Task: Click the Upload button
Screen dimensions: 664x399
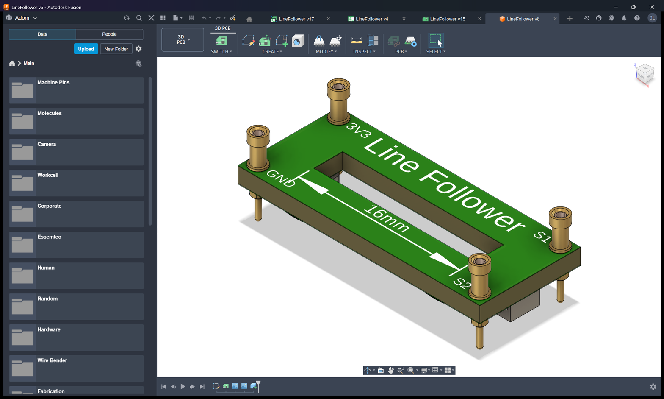Action: pyautogui.click(x=86, y=49)
